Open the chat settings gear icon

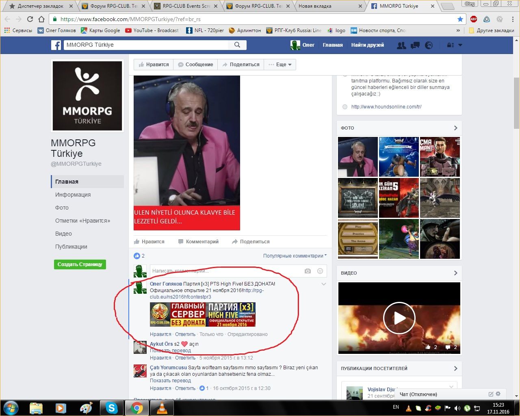tap(498, 394)
